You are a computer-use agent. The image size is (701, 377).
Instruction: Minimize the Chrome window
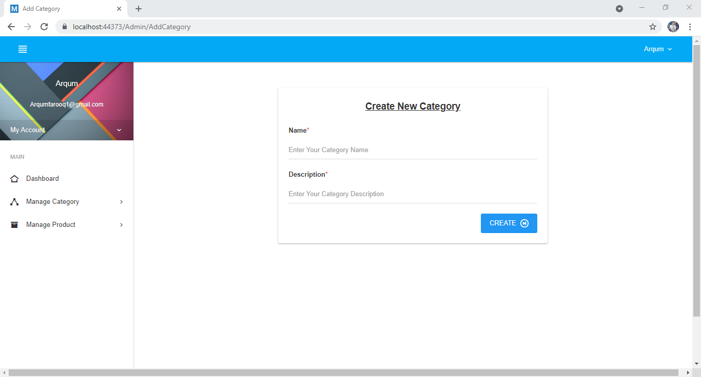(x=642, y=8)
